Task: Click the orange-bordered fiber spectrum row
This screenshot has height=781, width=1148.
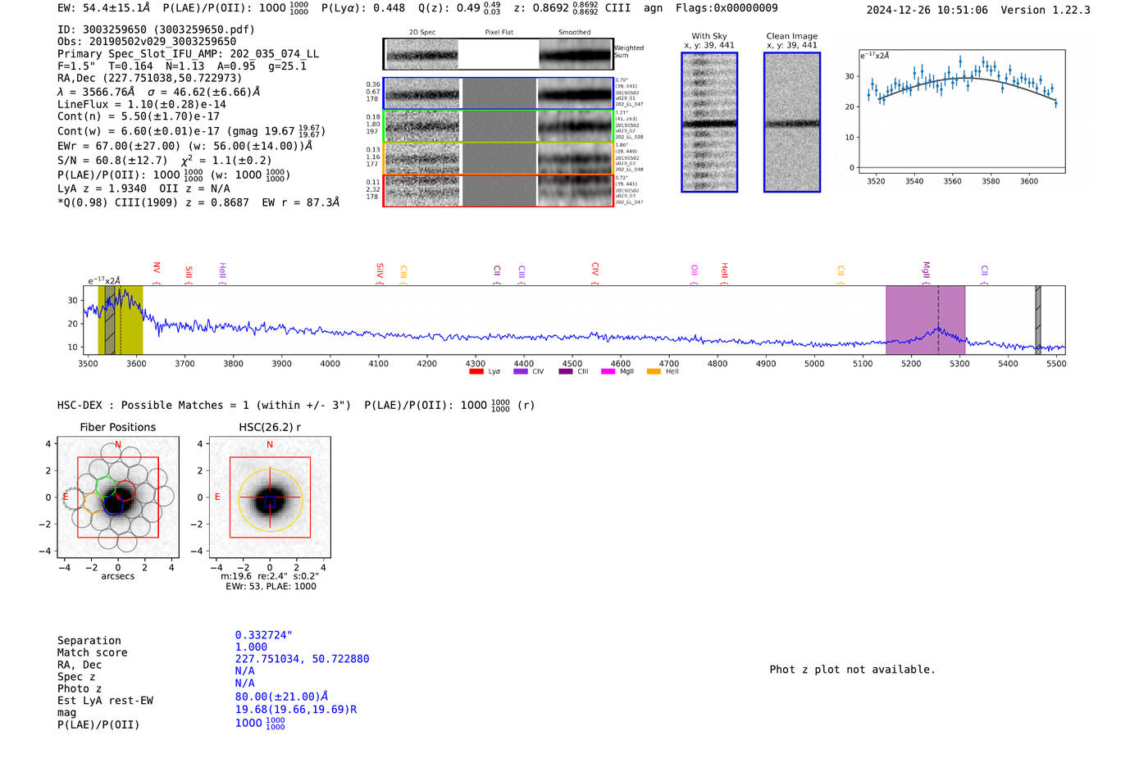Action: 498,158
